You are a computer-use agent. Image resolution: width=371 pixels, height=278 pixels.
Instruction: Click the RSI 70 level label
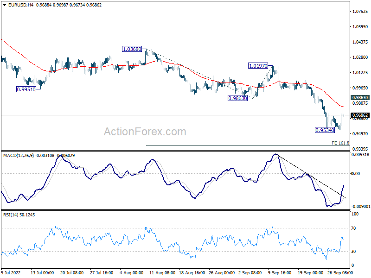[x=353, y=228]
